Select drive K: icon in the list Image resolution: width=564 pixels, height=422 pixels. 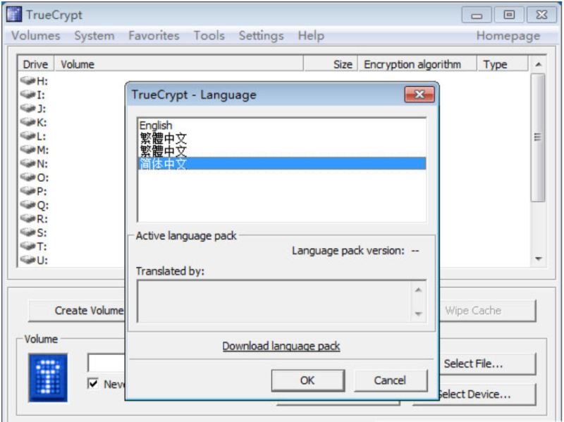tap(27, 122)
